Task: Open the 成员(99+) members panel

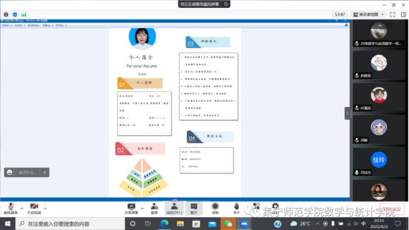Action: [x=174, y=209]
